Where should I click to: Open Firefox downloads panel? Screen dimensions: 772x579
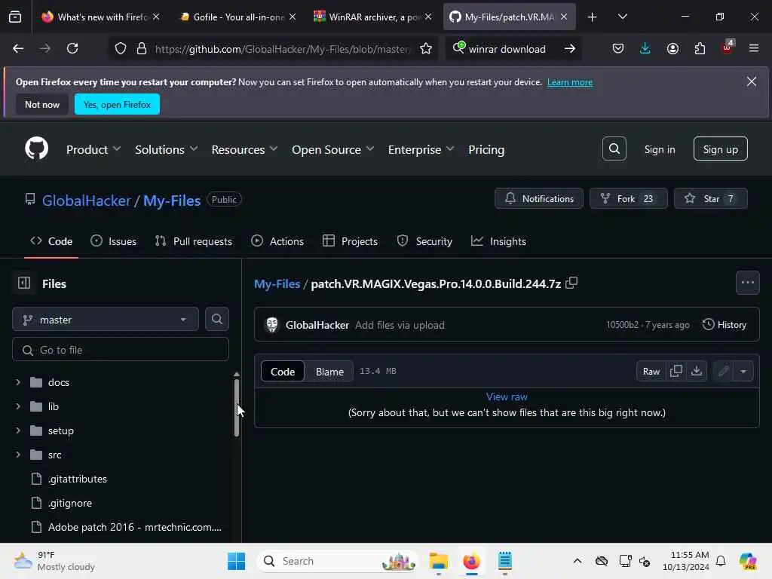(x=645, y=48)
